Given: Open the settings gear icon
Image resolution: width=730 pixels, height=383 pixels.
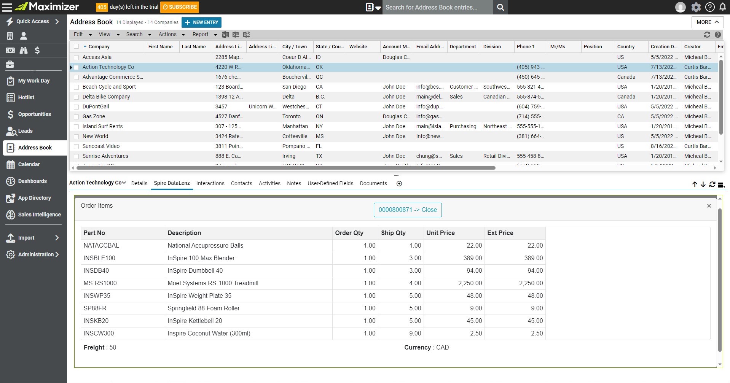Looking at the screenshot, I should pos(696,7).
